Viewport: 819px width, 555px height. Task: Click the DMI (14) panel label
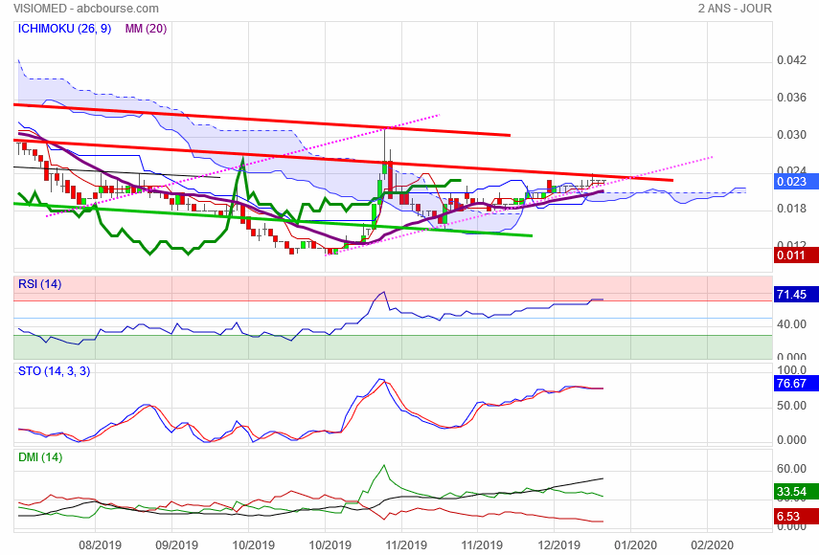coord(40,457)
